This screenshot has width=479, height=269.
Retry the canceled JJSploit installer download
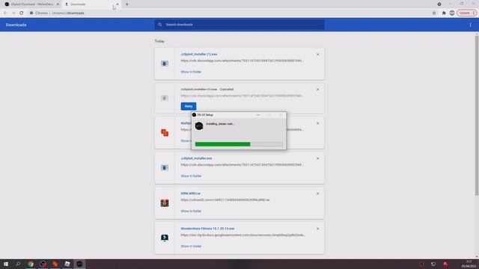(x=189, y=106)
